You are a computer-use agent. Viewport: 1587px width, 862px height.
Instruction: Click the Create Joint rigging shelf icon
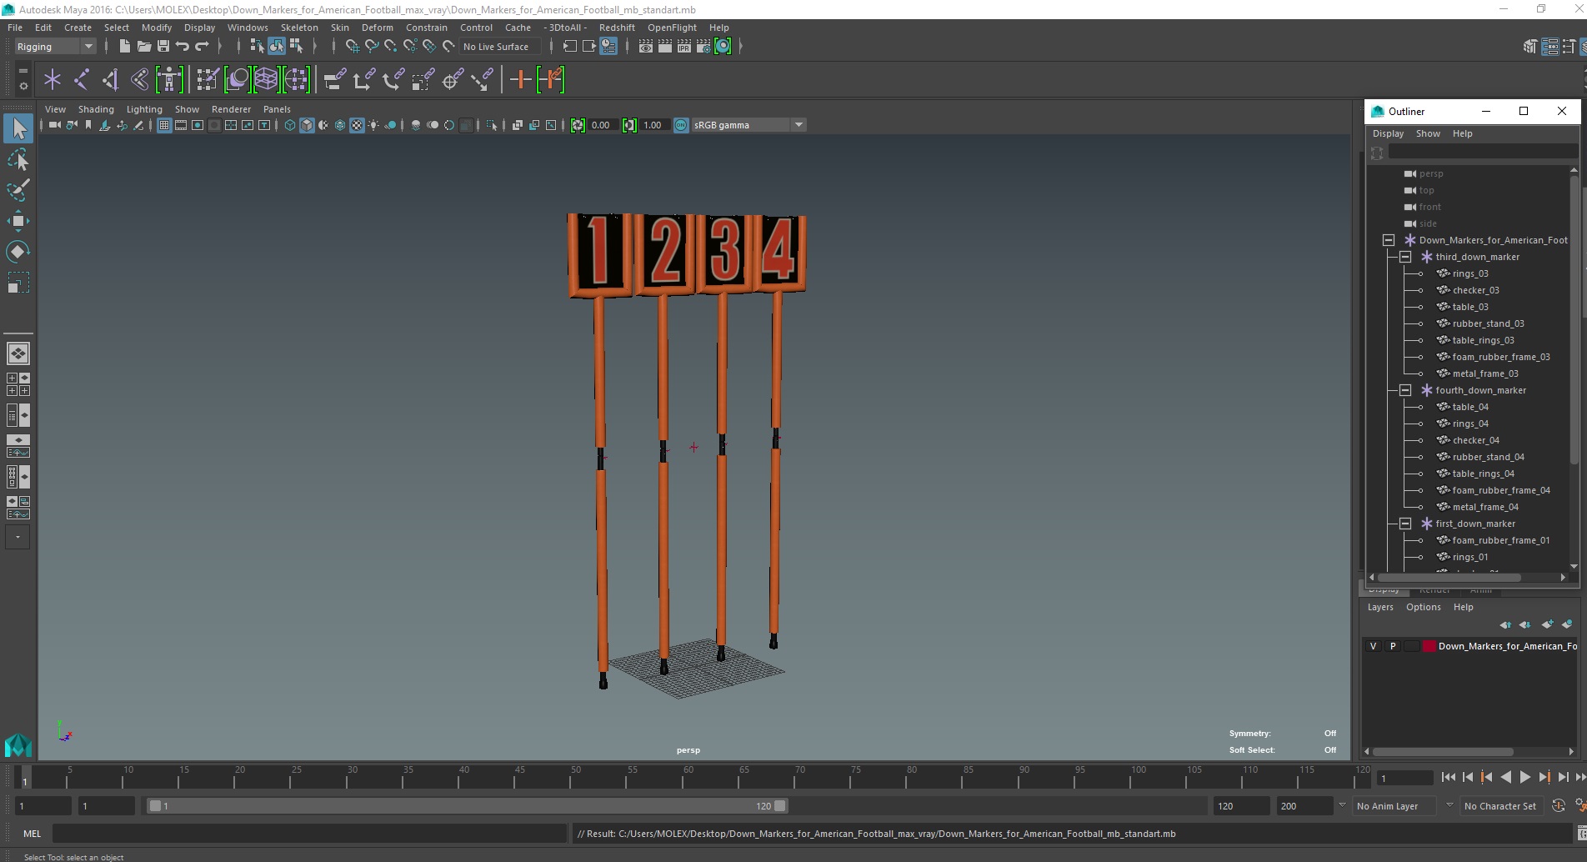coord(82,80)
